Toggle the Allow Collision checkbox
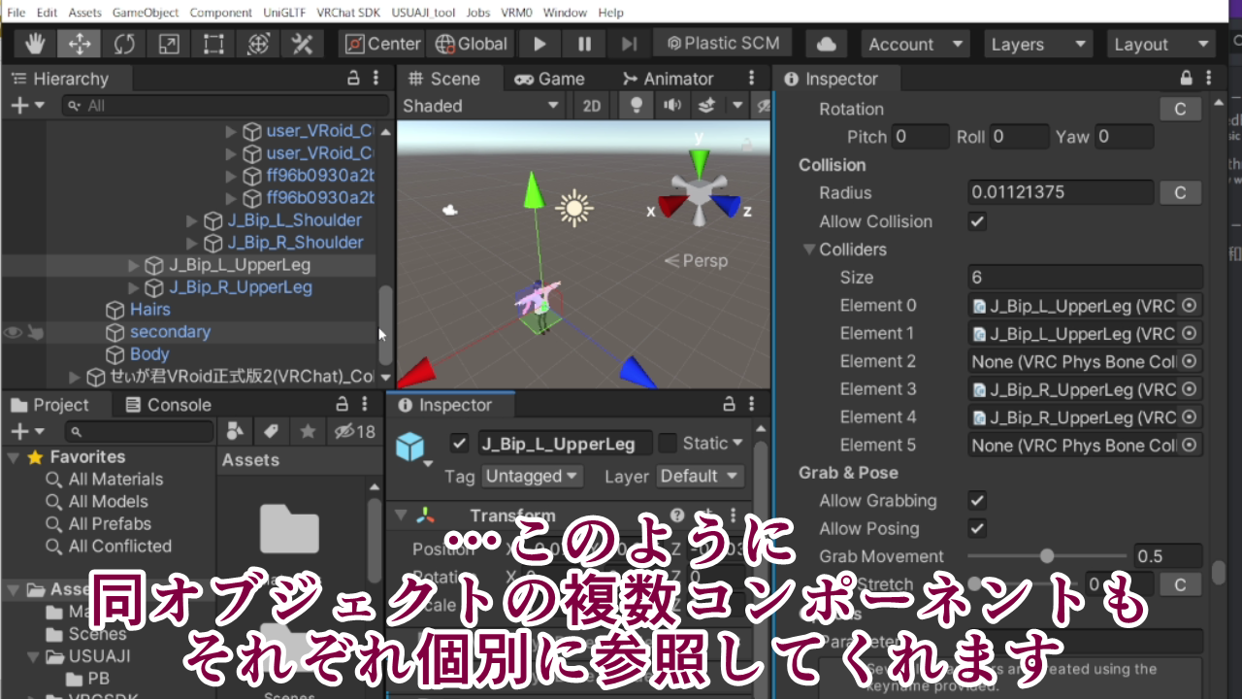Viewport: 1242px width, 699px height. 977,220
